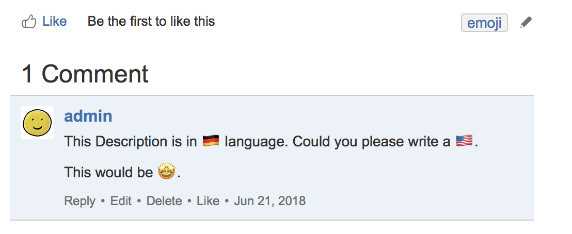
Task: Click the word 'language' in comment
Action: 255,141
